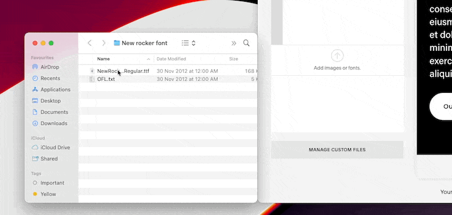The height and width of the screenshot is (215, 452).
Task: Click the AirDrop sidebar icon
Action: [35, 67]
